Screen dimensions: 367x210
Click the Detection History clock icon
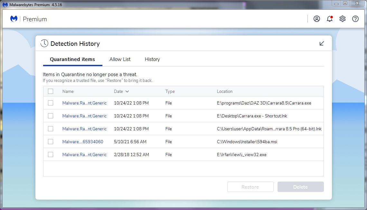(x=44, y=44)
